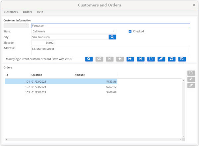Go to next customer record button
The height and width of the screenshot is (146, 199).
[130, 59]
